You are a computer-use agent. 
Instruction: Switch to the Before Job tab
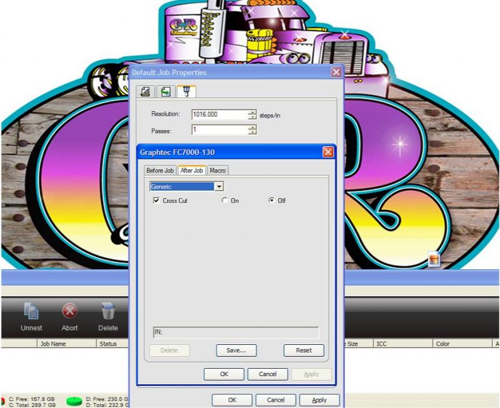click(x=160, y=171)
